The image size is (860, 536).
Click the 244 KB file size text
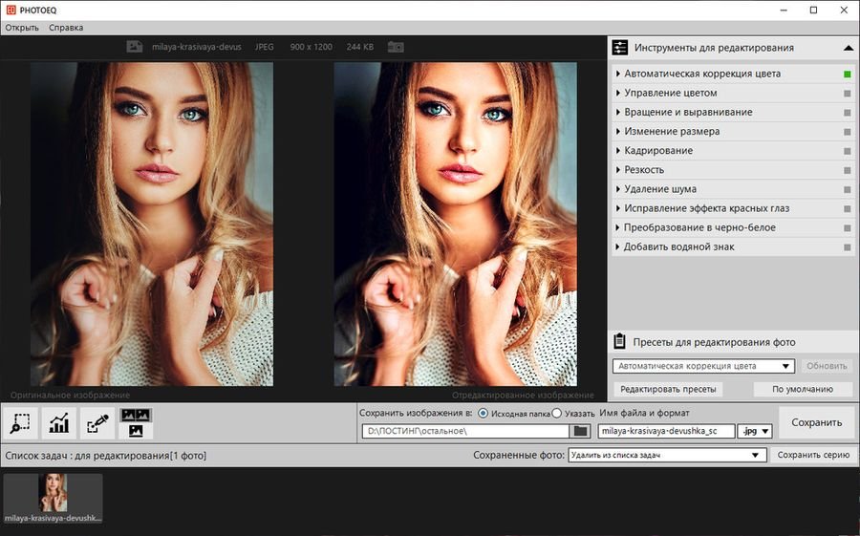[360, 47]
